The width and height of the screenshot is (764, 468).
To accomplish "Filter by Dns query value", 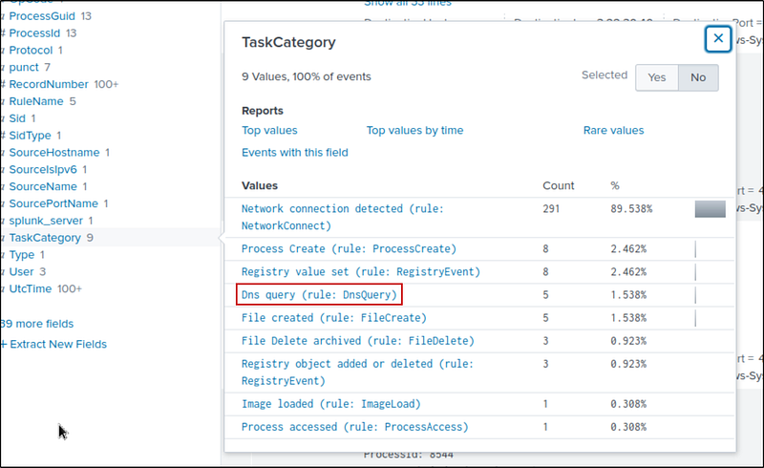I will pyautogui.click(x=320, y=294).
